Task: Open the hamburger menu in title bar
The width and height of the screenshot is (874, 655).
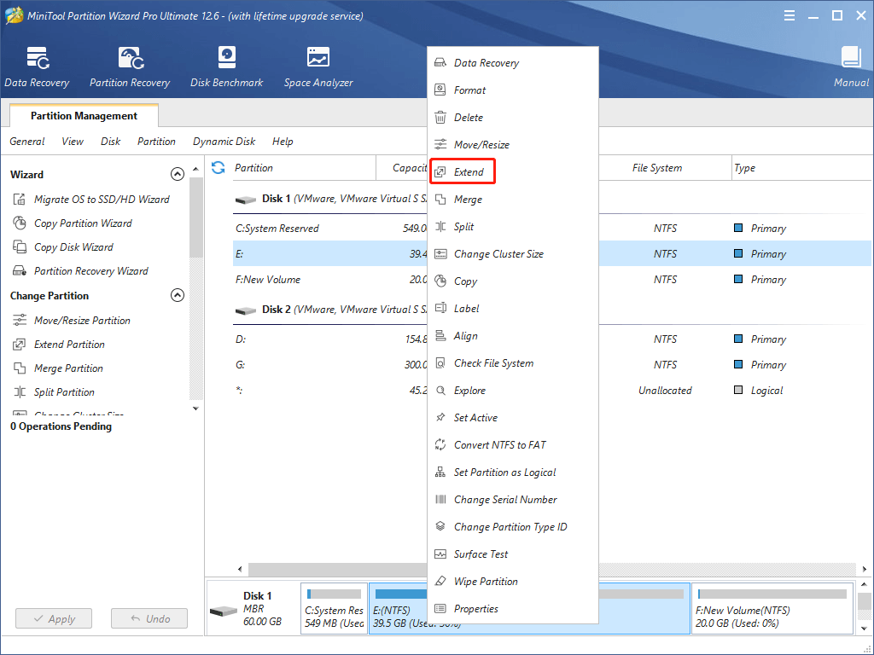Action: click(x=790, y=15)
